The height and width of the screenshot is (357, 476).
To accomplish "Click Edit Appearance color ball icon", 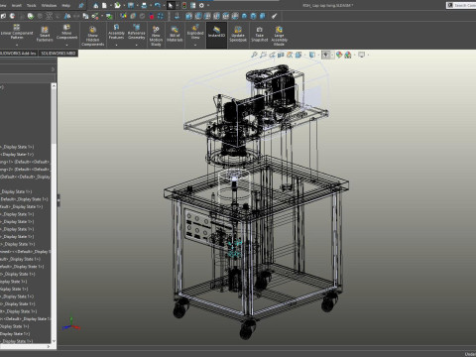I will [339, 55].
